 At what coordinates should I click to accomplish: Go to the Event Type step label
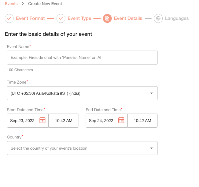[x=79, y=19]
